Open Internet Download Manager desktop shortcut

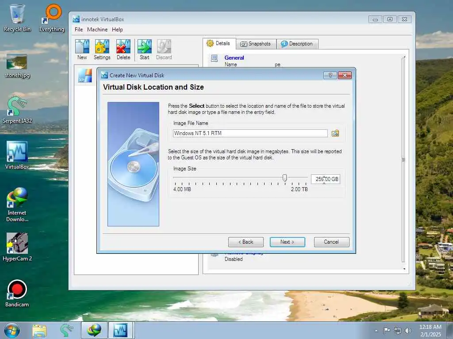tap(17, 205)
